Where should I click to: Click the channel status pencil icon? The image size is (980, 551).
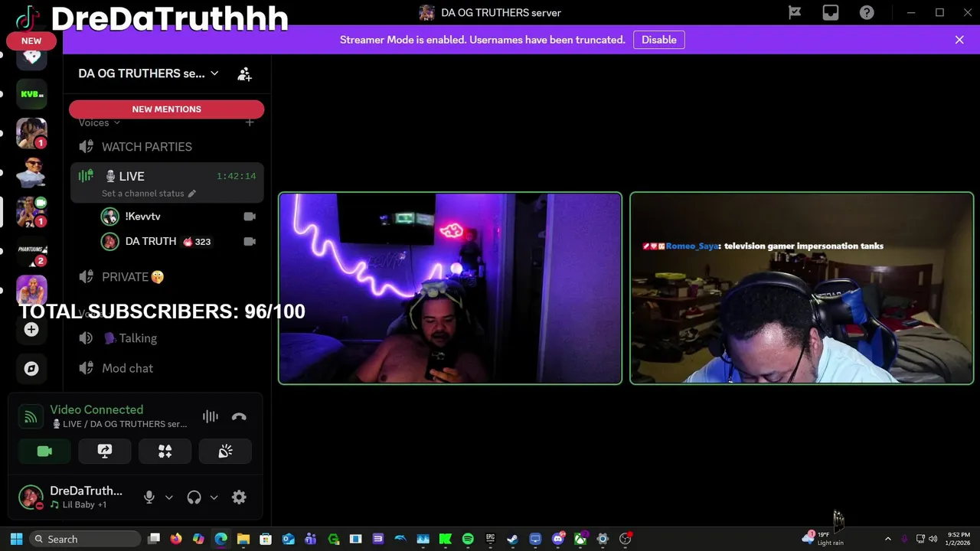[x=192, y=194]
